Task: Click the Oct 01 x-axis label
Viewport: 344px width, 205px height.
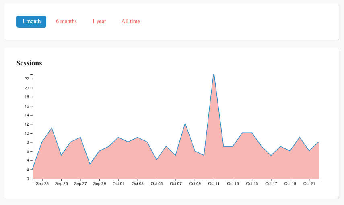Action: (118, 184)
